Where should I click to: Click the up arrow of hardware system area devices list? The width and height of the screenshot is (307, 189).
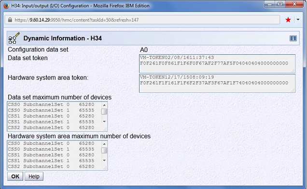104,144
